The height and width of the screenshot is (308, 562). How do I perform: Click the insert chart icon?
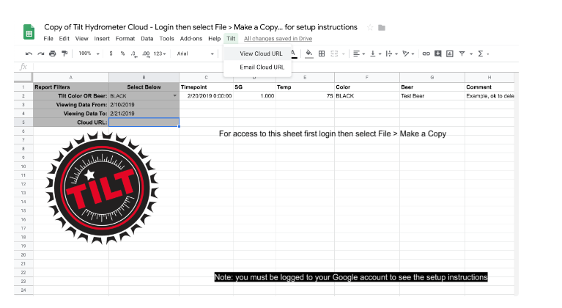pos(449,54)
